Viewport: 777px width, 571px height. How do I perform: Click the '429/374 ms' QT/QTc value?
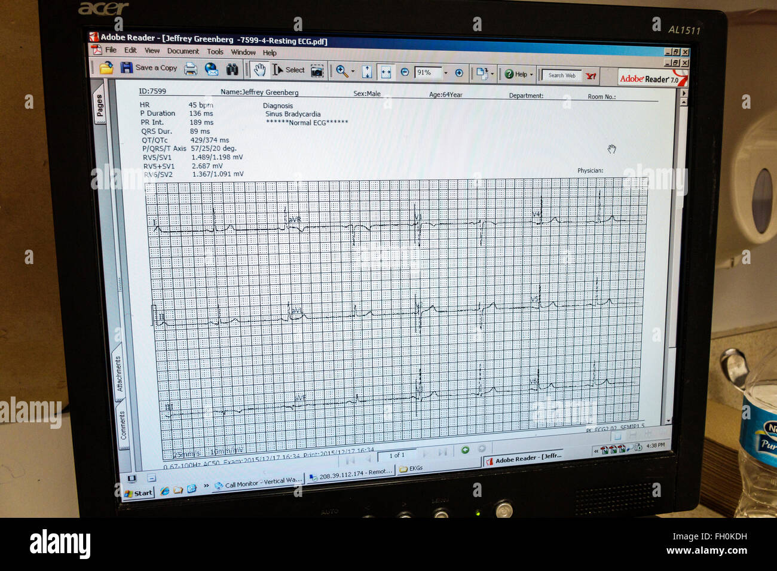tap(210, 140)
